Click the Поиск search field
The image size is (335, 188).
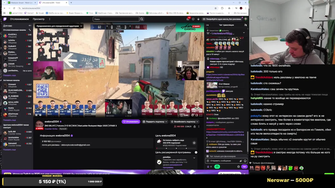click(x=116, y=19)
